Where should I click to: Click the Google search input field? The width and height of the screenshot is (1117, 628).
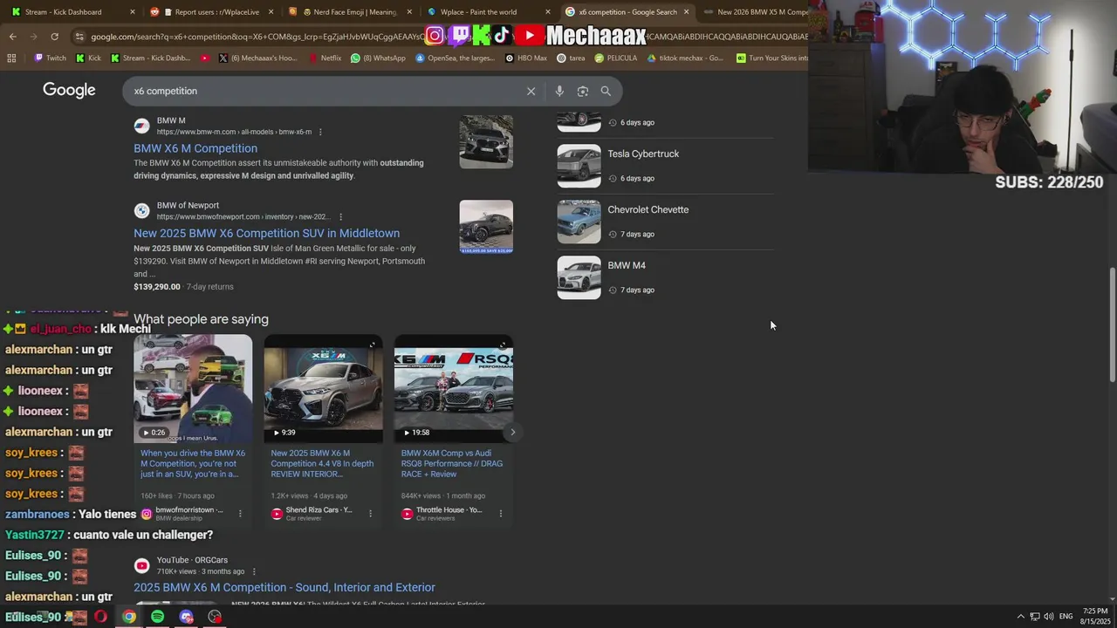pyautogui.click(x=323, y=91)
